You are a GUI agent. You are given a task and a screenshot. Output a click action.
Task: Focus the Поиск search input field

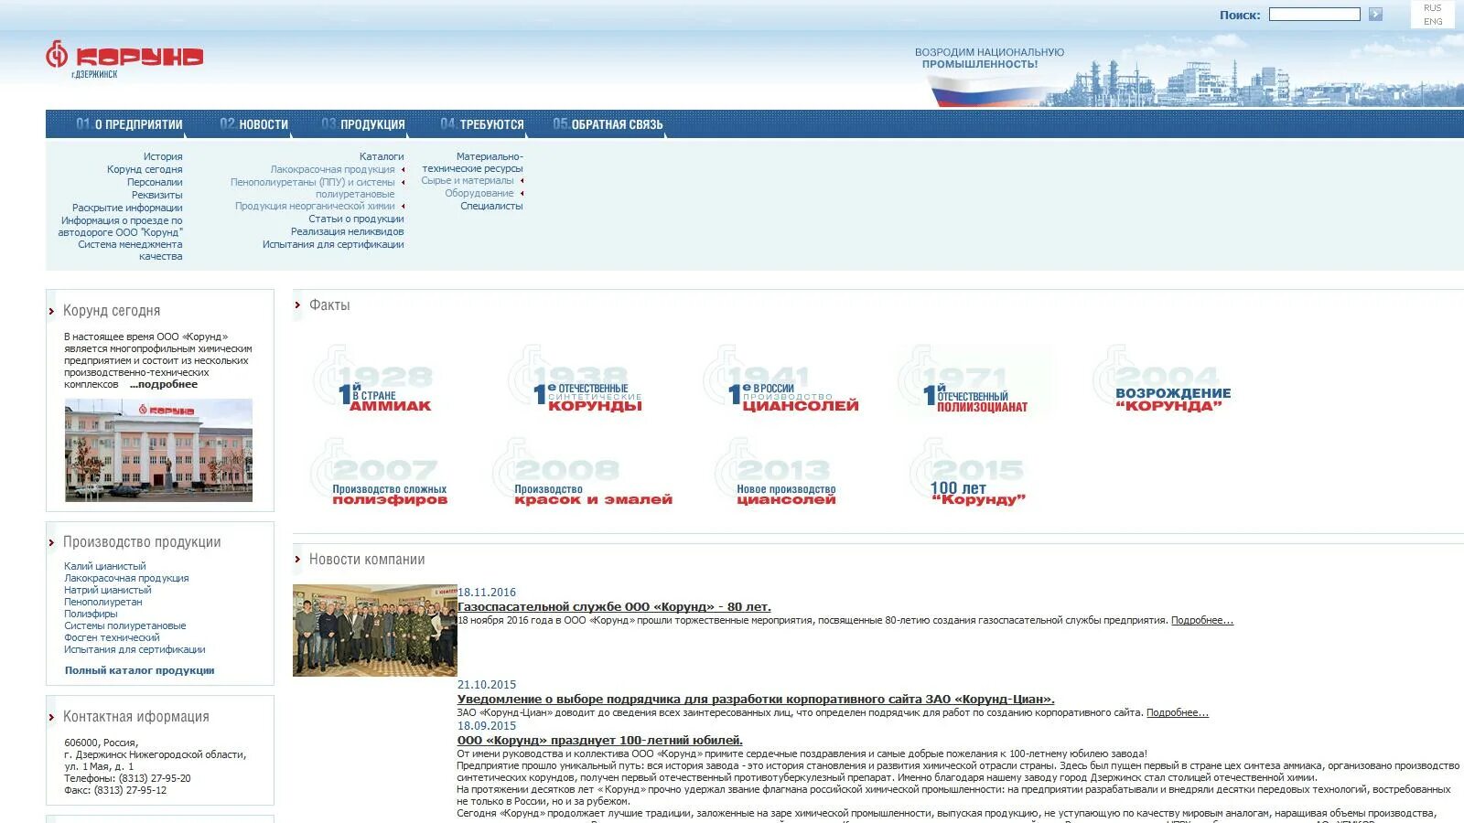pyautogui.click(x=1314, y=15)
